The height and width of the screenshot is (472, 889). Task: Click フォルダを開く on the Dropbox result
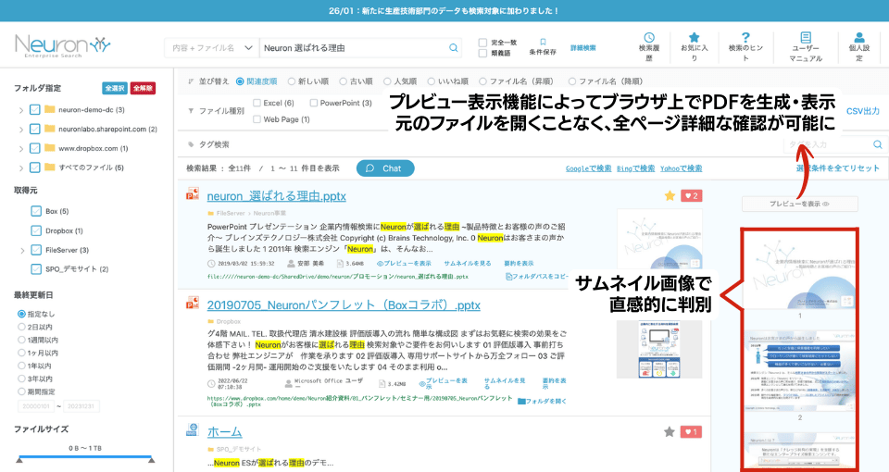(542, 401)
